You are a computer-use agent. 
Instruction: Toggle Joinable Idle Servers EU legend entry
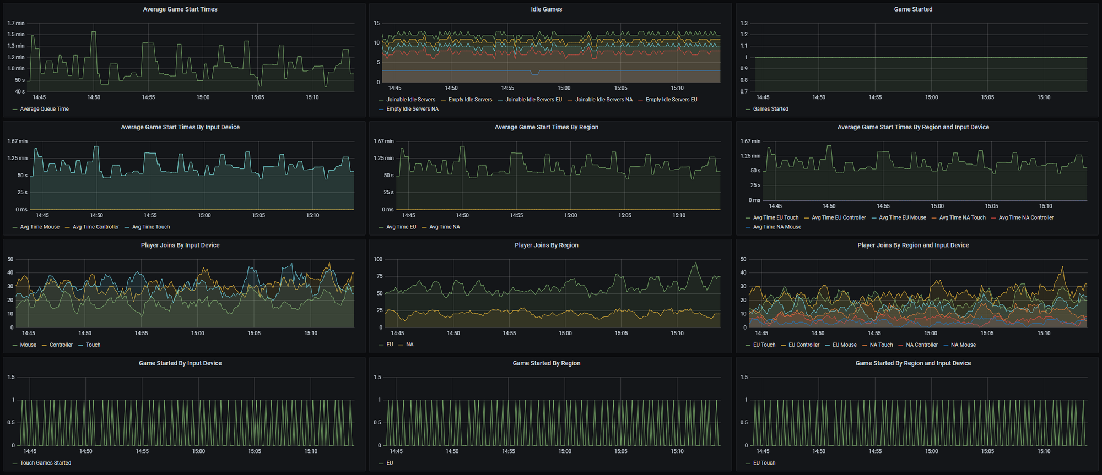533,100
